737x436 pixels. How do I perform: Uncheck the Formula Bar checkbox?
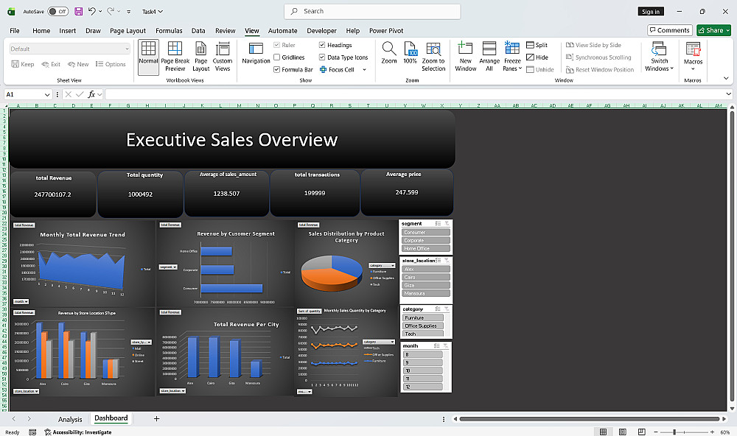277,69
